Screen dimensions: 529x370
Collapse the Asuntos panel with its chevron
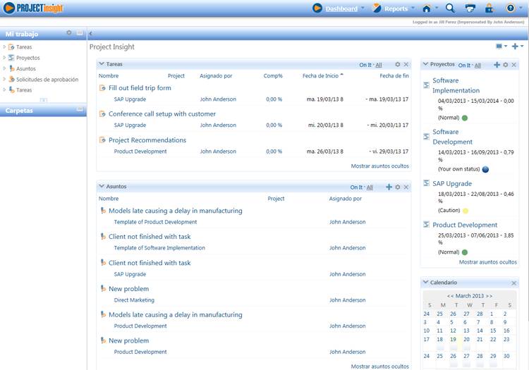102,187
